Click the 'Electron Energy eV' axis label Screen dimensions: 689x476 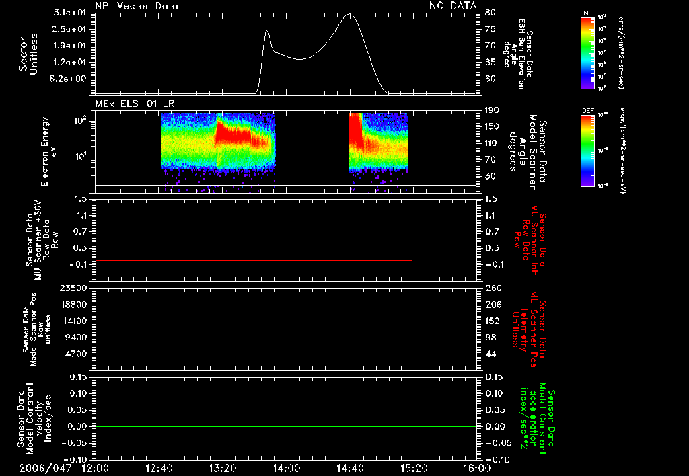point(48,151)
